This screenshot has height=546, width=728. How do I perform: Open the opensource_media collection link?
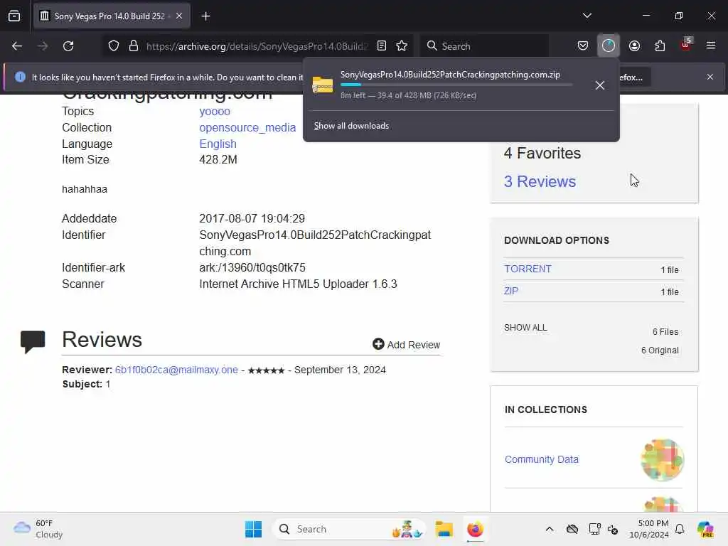(247, 128)
